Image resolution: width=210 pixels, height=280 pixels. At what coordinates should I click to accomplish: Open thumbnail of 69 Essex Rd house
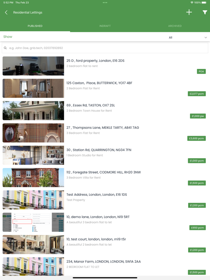point(33,110)
